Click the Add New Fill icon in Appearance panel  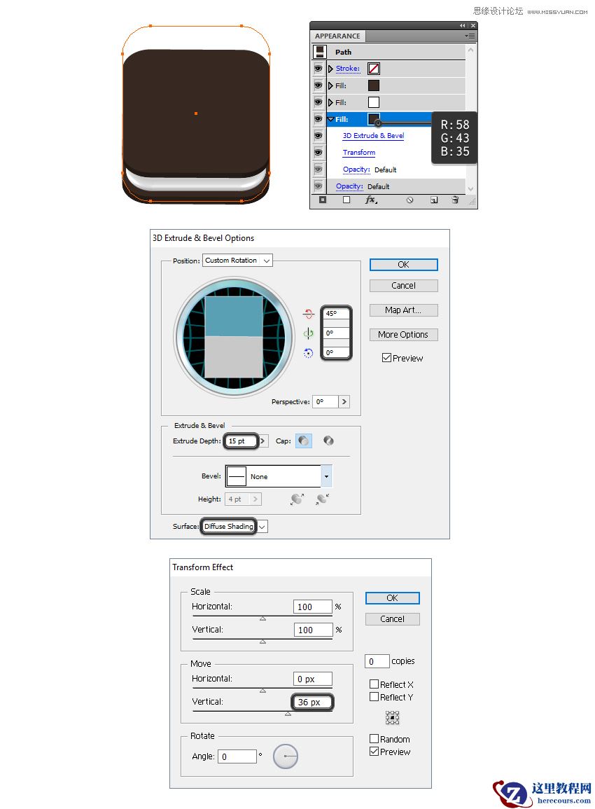pos(346,200)
